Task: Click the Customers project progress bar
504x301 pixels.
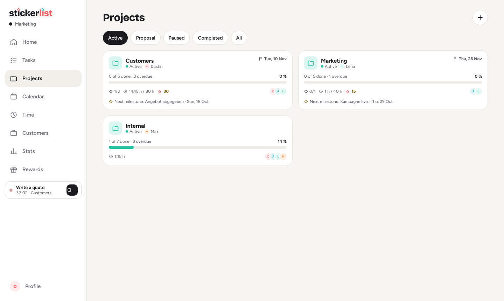Action: click(x=198, y=82)
